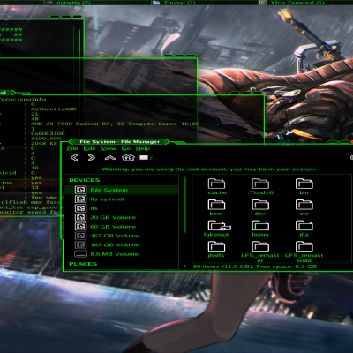353x353 pixels.
Task: Open the Go menu in File Manager
Action: [x=126, y=148]
